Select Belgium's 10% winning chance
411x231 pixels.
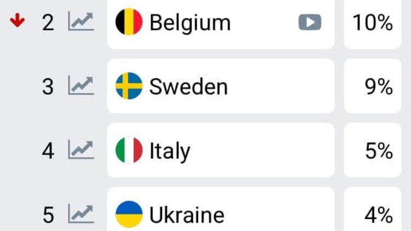coord(373,22)
